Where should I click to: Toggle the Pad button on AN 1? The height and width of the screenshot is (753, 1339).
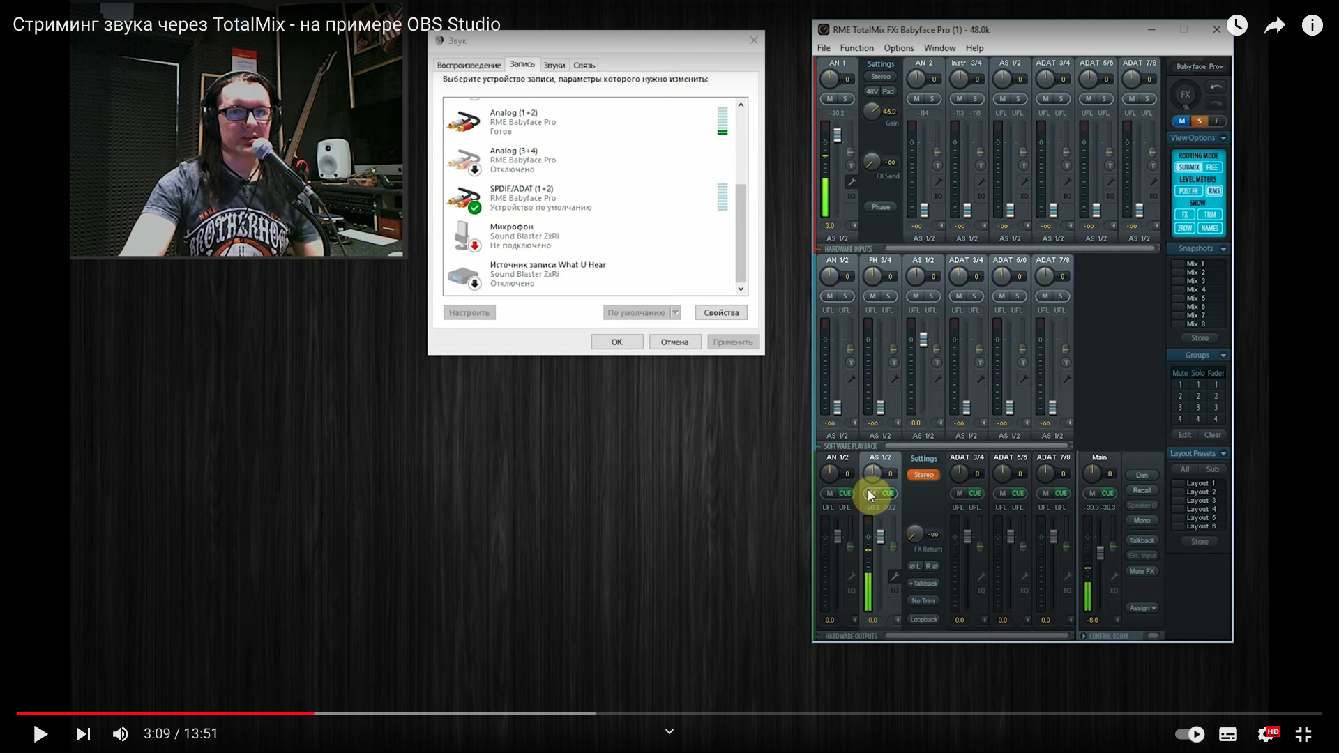click(x=888, y=91)
